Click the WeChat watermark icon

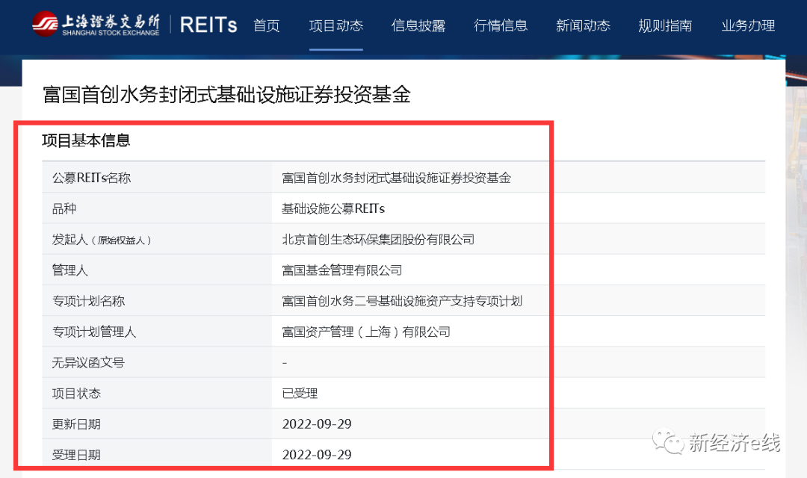click(667, 442)
